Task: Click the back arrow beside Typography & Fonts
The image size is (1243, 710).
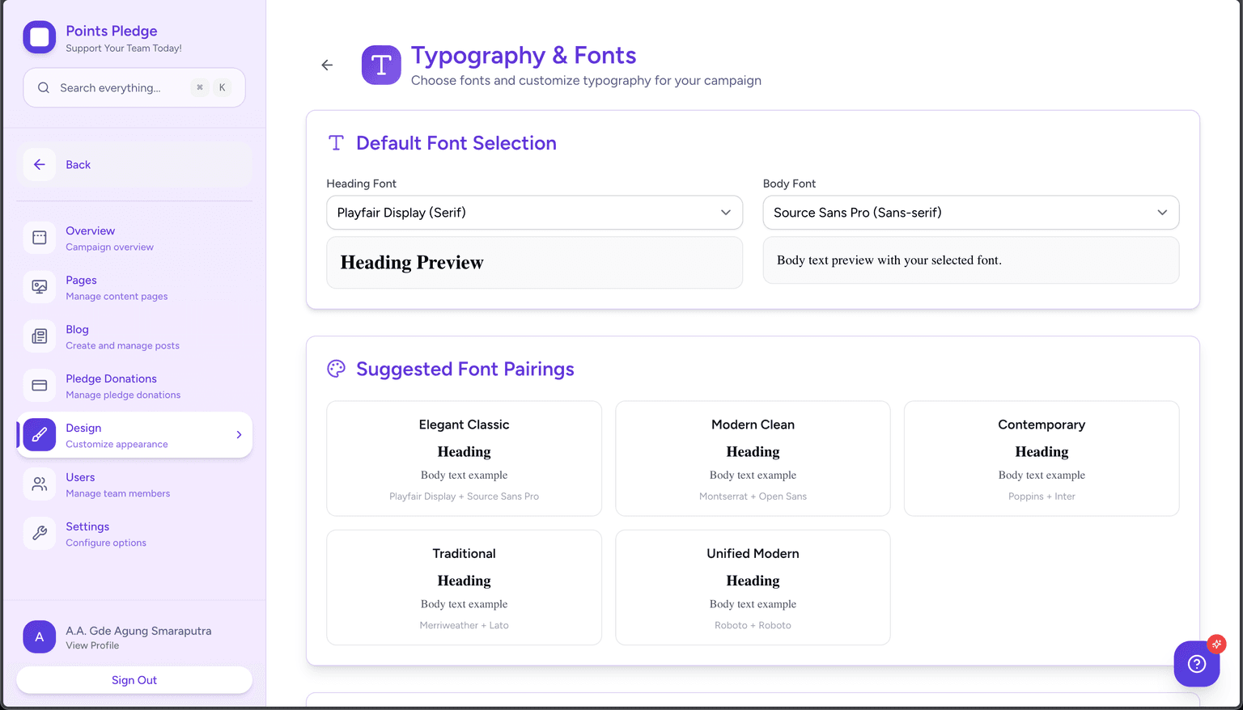Action: point(327,66)
